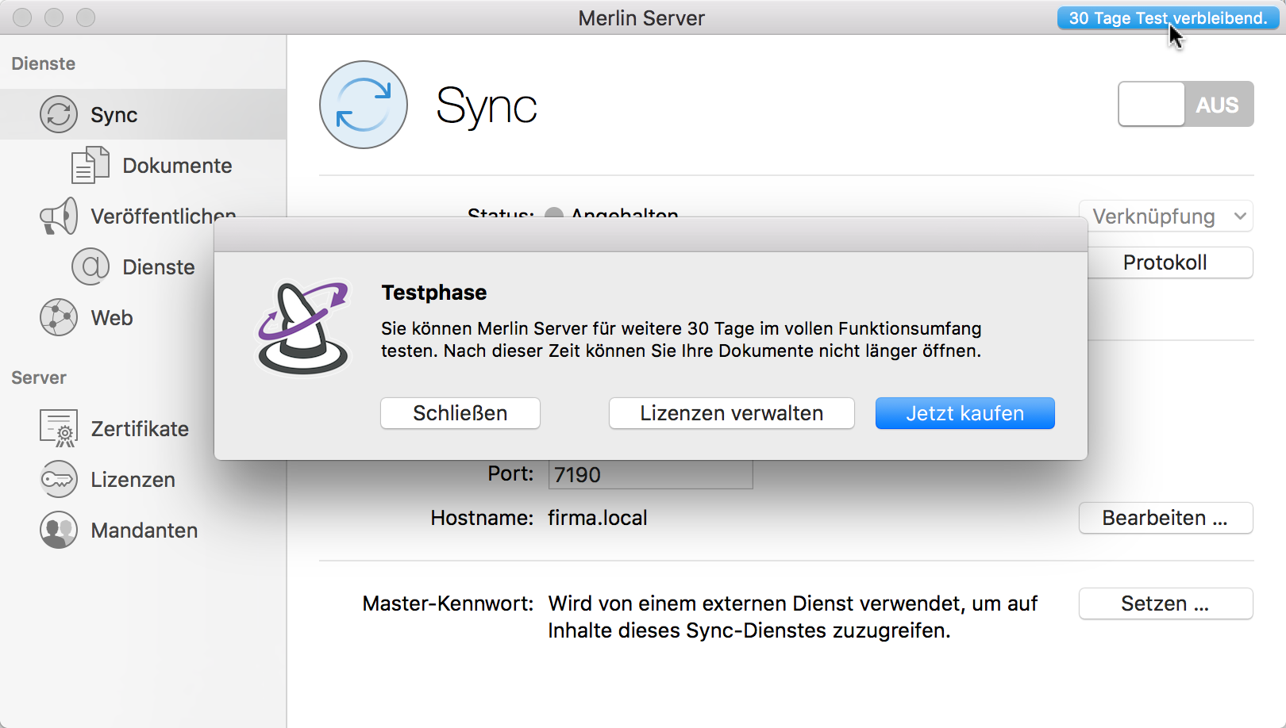
Task: Click the Web globe network icon
Action: click(59, 317)
